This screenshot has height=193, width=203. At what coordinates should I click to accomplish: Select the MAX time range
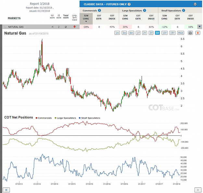(181, 33)
